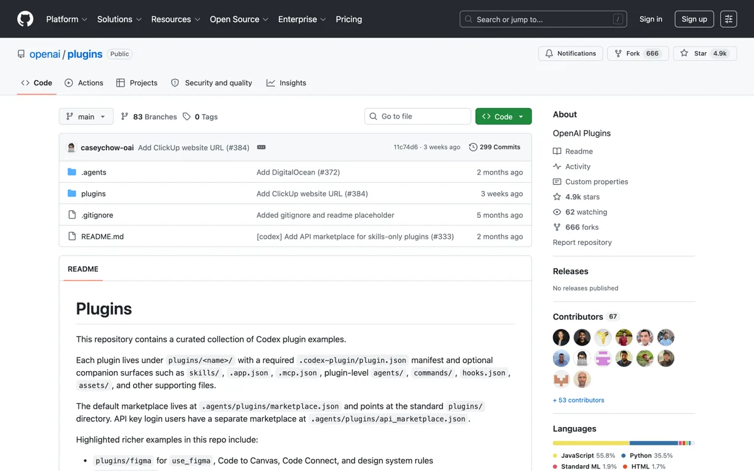Viewport: 754px width, 471px height.
Task: Expand commit message ellipsis button
Action: click(x=261, y=147)
